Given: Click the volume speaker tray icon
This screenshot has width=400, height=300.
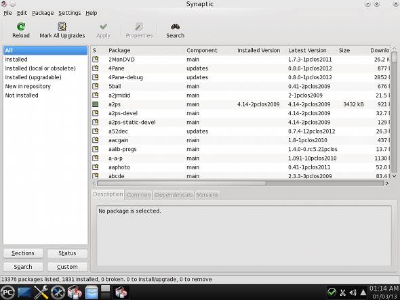Looking at the screenshot, I should (353, 293).
